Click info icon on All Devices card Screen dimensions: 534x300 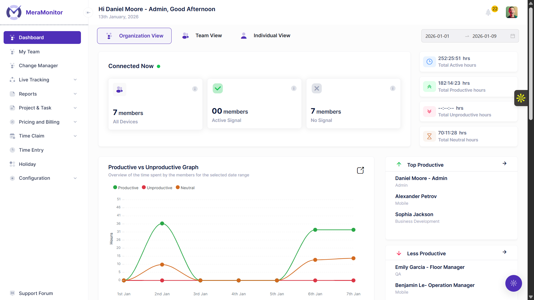[x=195, y=89]
